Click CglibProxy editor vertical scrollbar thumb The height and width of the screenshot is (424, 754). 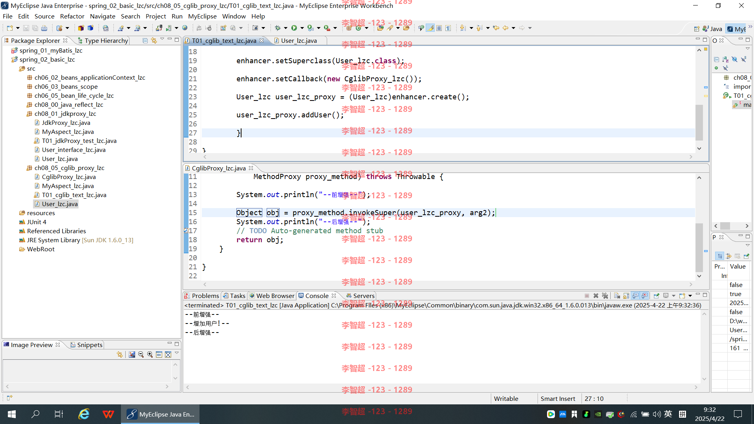699,247
